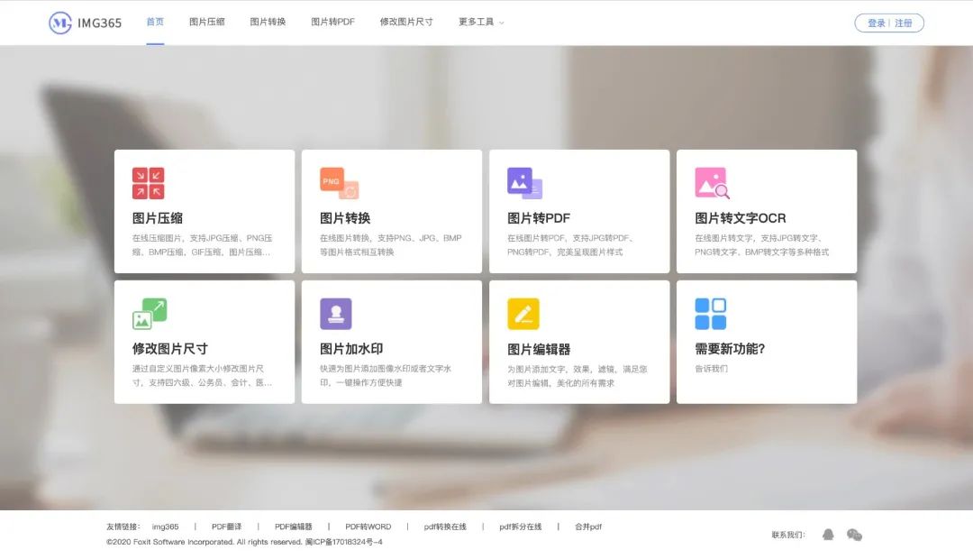Click the 注册 register button

(x=904, y=23)
